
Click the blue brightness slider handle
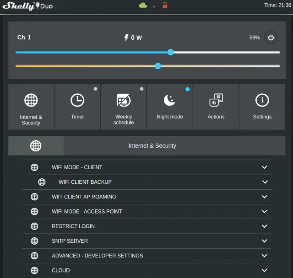(x=171, y=52)
